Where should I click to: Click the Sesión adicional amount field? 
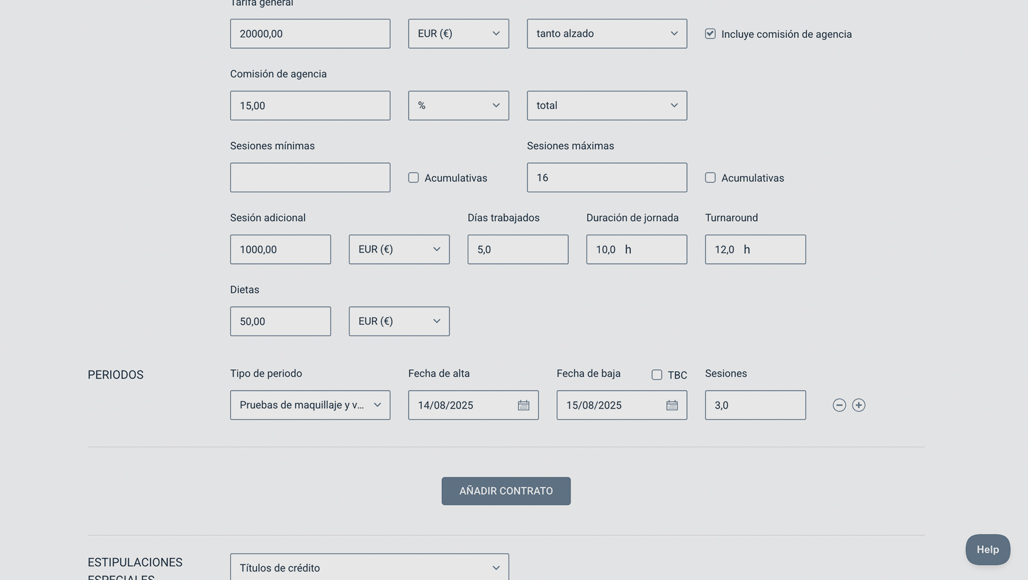click(x=280, y=250)
